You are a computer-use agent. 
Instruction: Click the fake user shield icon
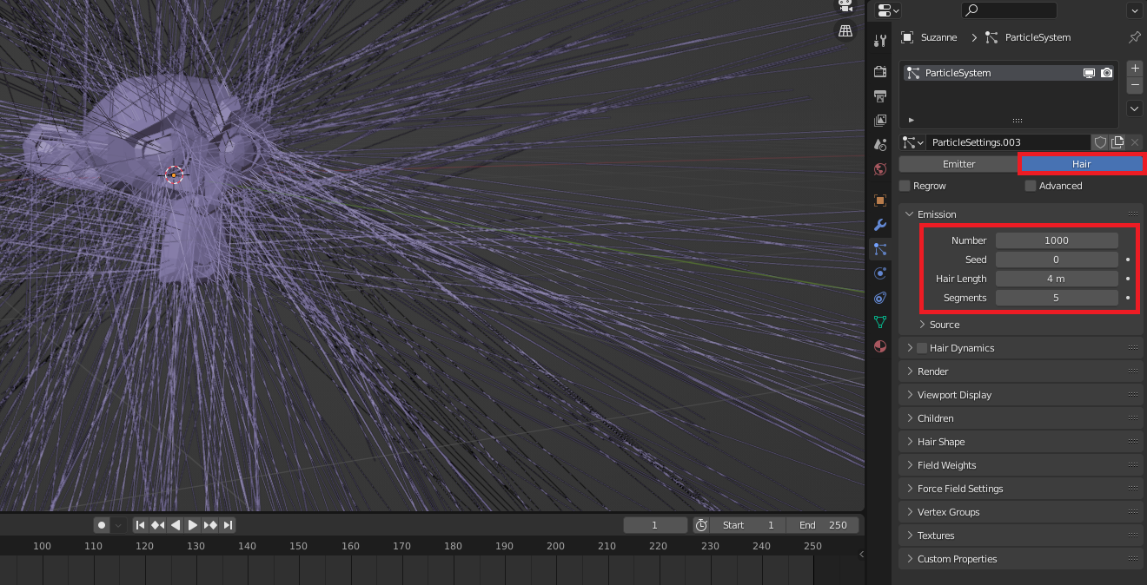click(1100, 142)
